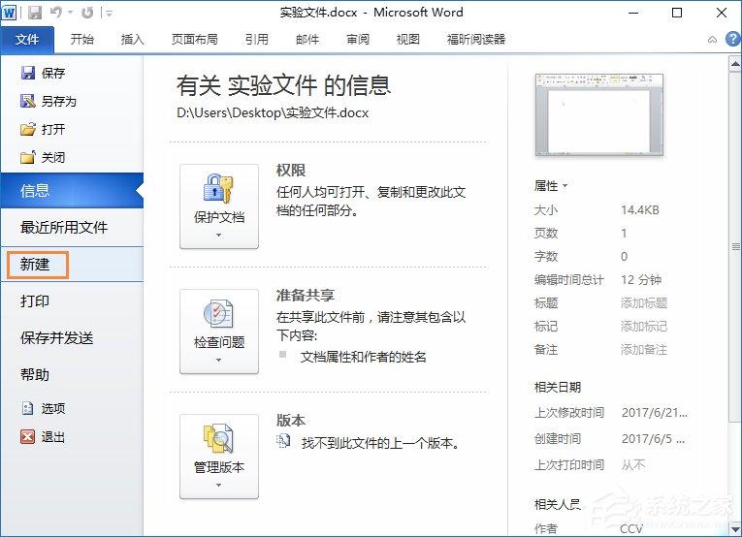Open 最近所用文件 section
The height and width of the screenshot is (537, 742).
click(72, 228)
